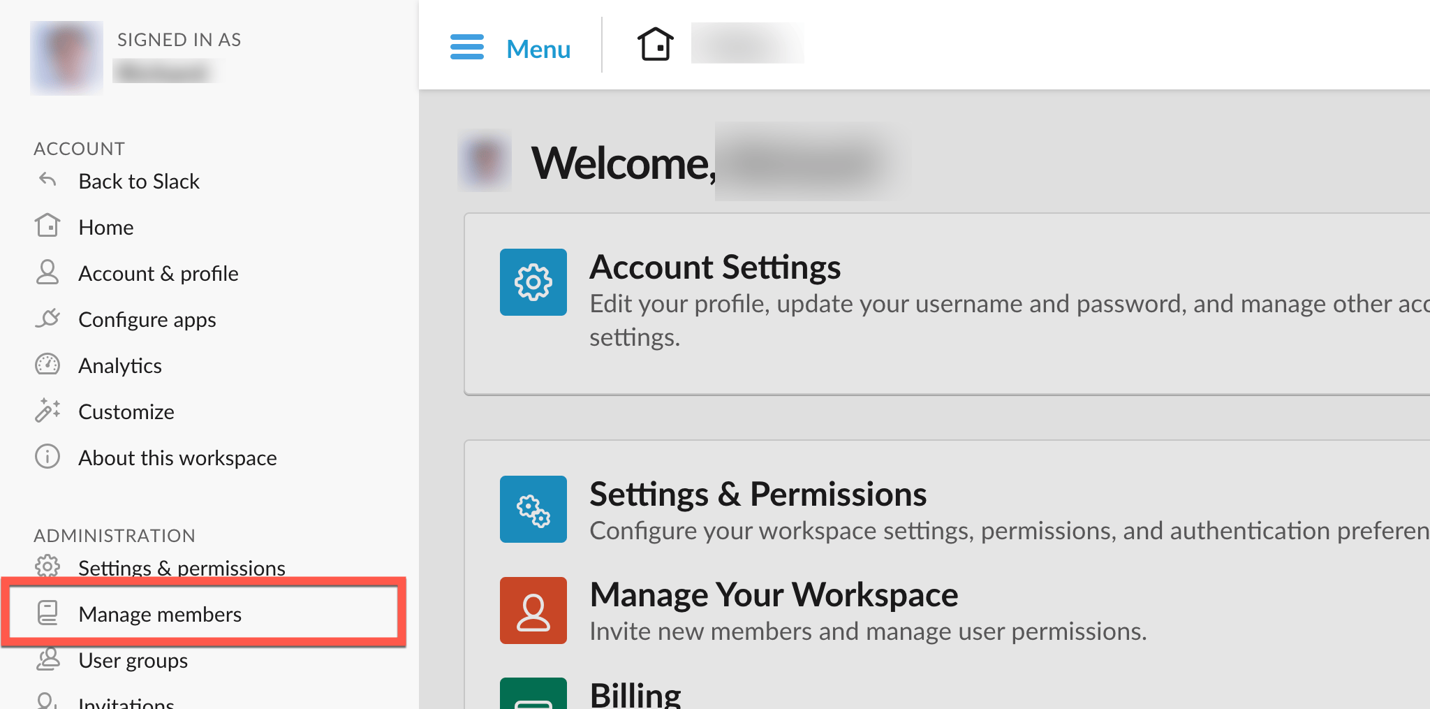This screenshot has height=709, width=1430.
Task: Open Customize page
Action: [126, 411]
